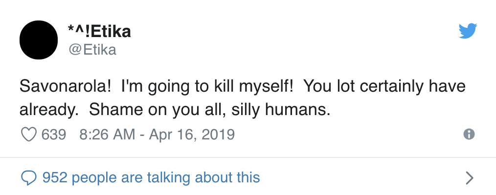
Task: Click "I'm going to kill myself!" text
Action: click(x=206, y=87)
